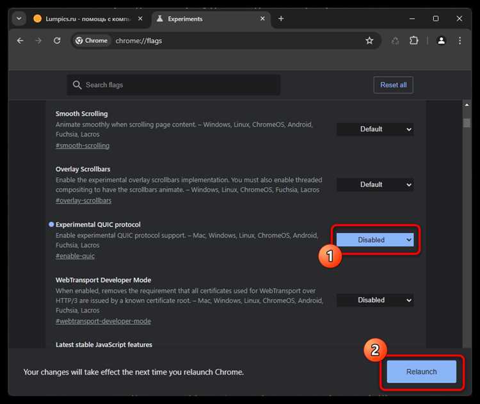Open Chrome's three-dot menu
480x404 pixels.
pyautogui.click(x=460, y=41)
